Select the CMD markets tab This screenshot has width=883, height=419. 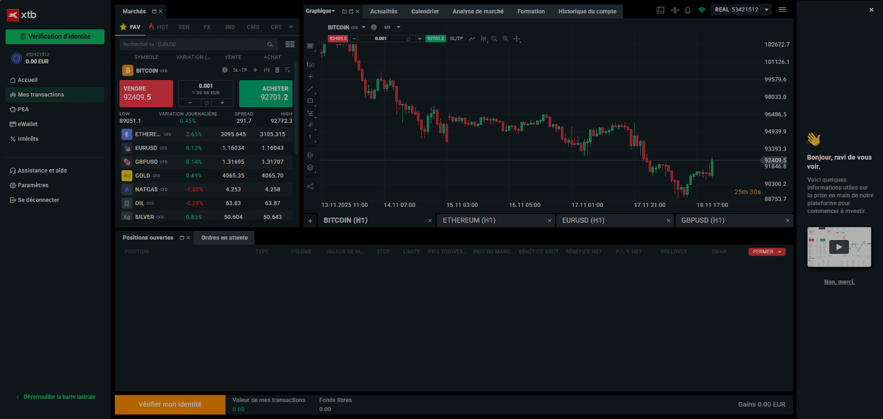[253, 27]
